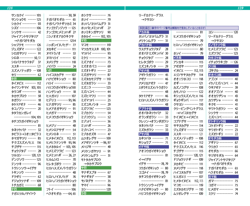The height and width of the screenshot is (206, 250).
Task: Select the ウリ科 family header
Action: click(223, 66)
